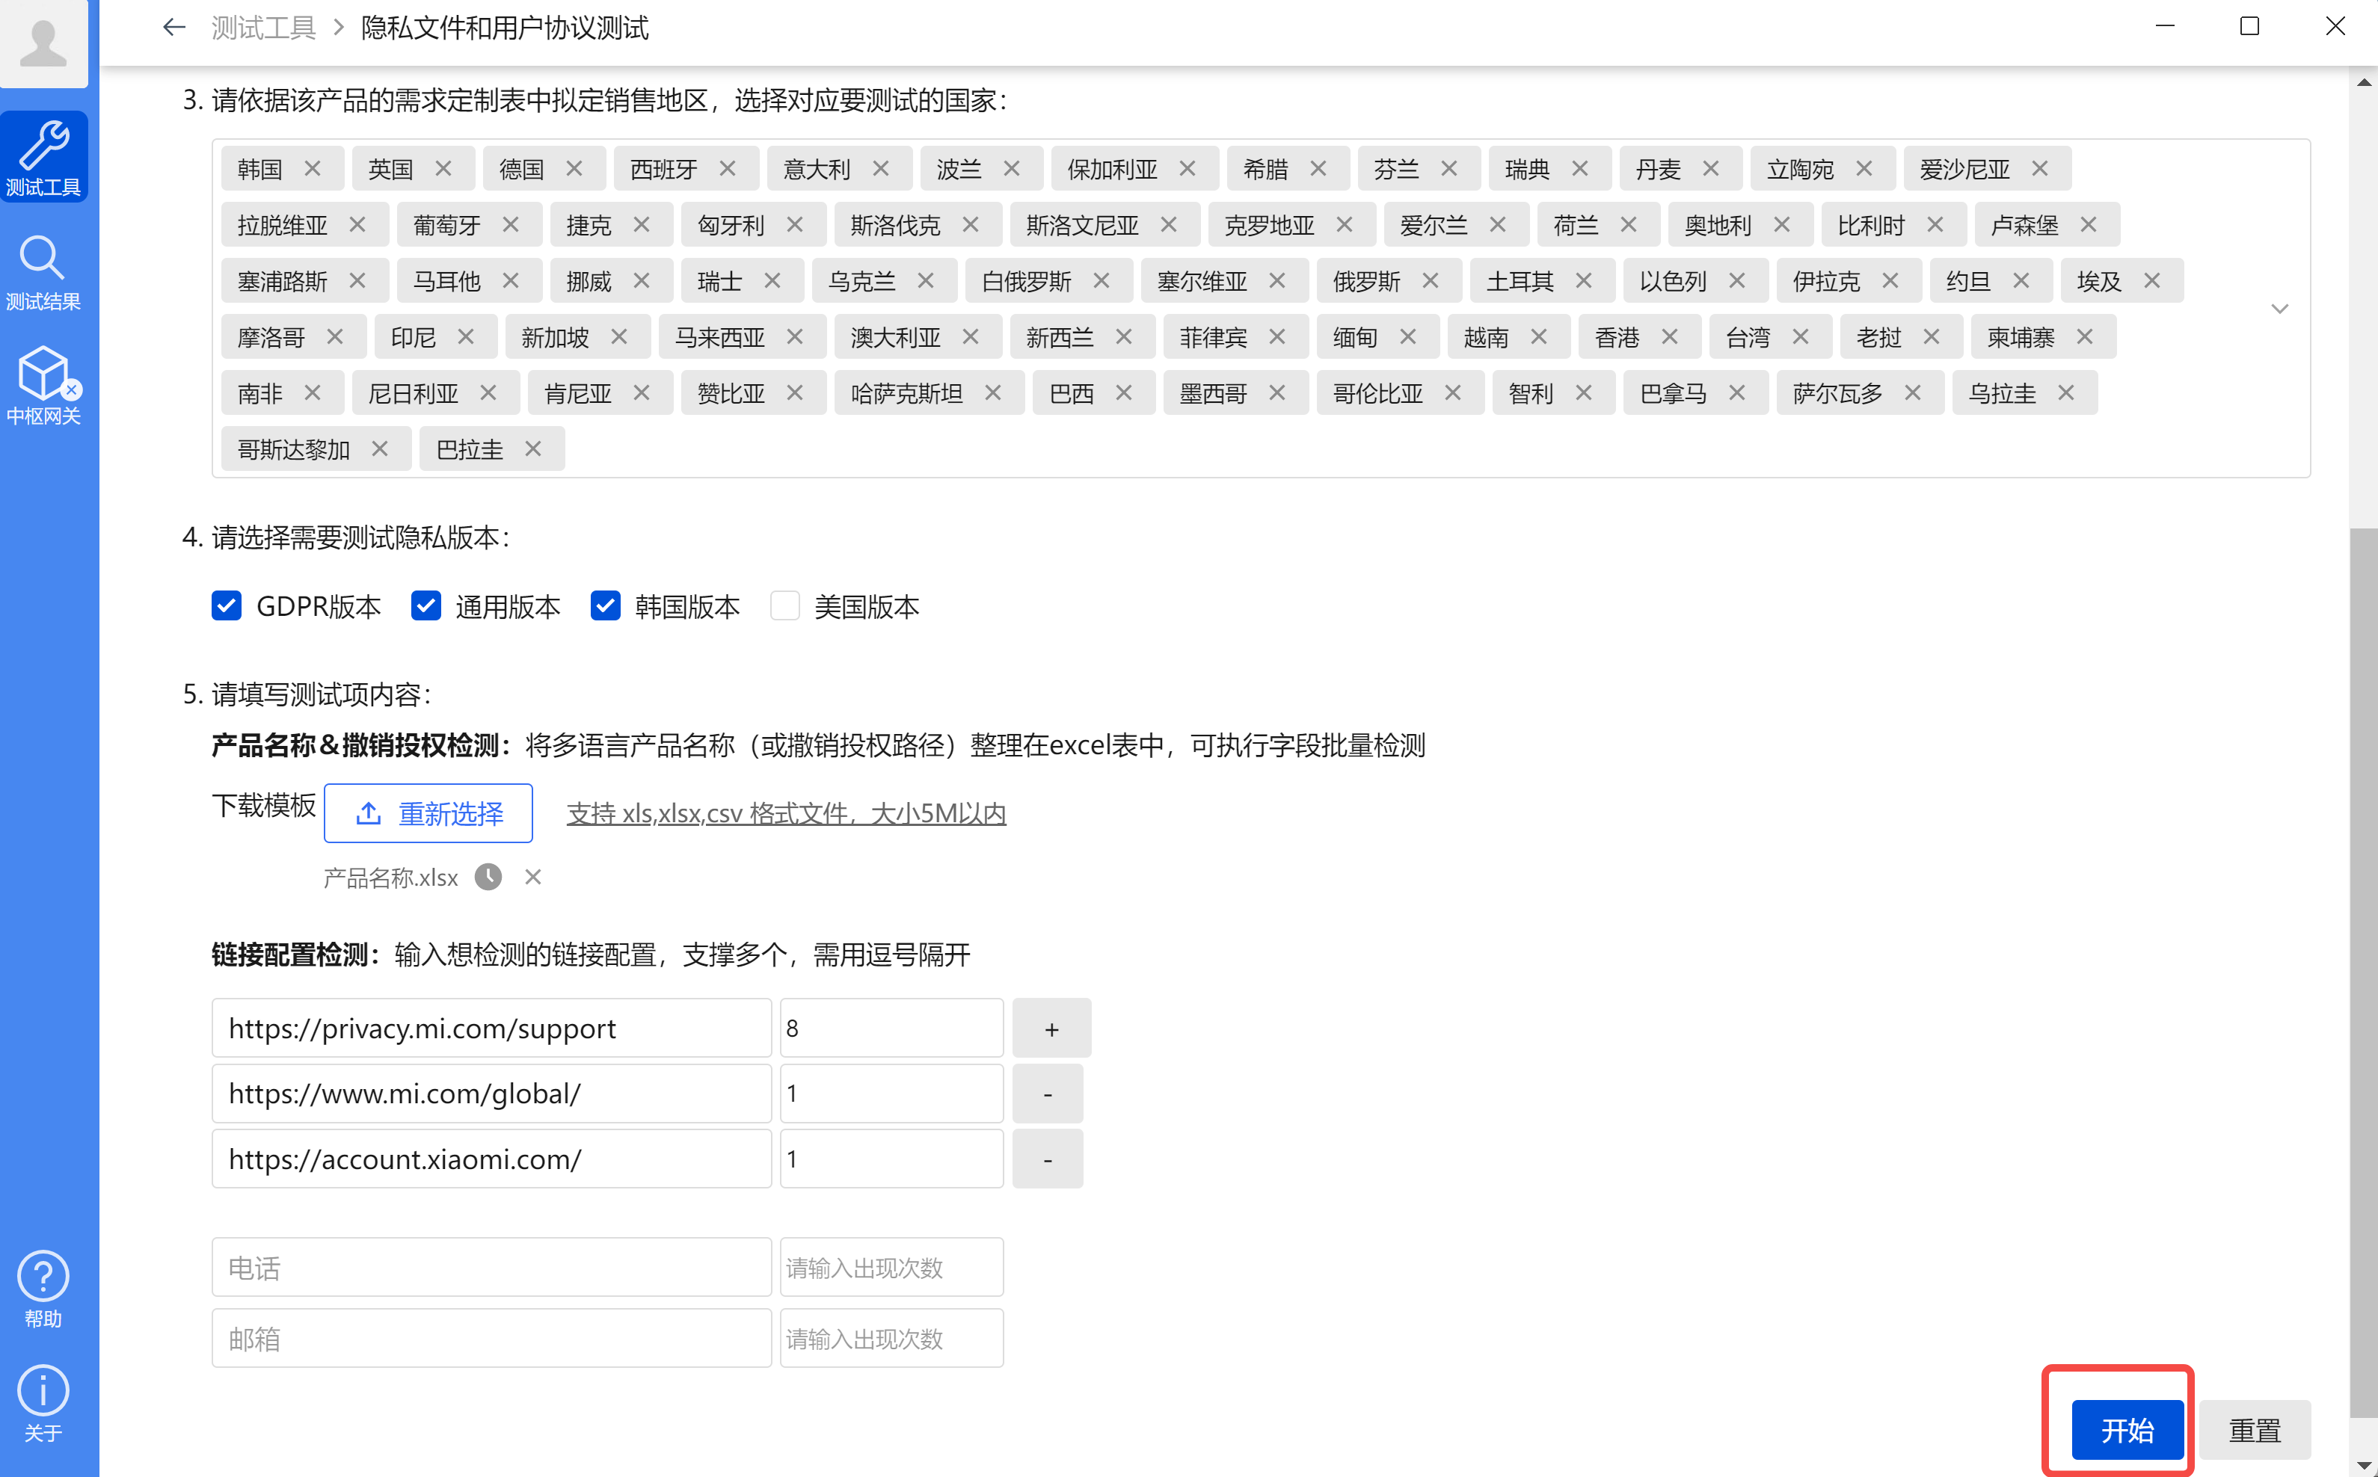Check the 美国版本 checkbox
Viewport: 2378px width, 1477px height.
click(784, 605)
